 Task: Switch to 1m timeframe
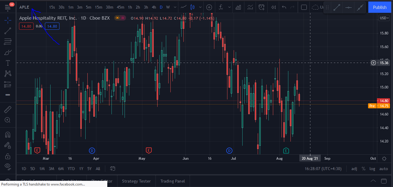[x=71, y=7]
